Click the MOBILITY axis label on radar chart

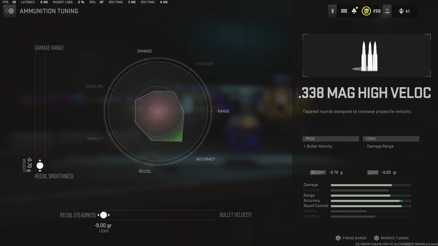click(x=95, y=138)
